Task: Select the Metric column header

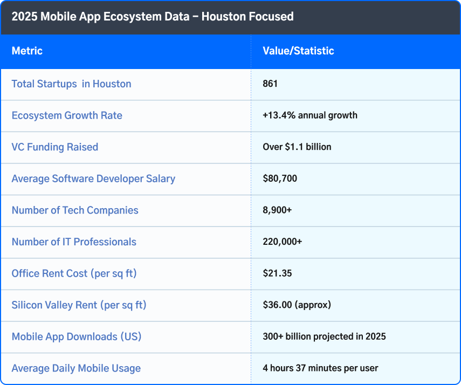Action: point(27,51)
